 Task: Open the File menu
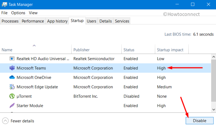(x=5, y=13)
